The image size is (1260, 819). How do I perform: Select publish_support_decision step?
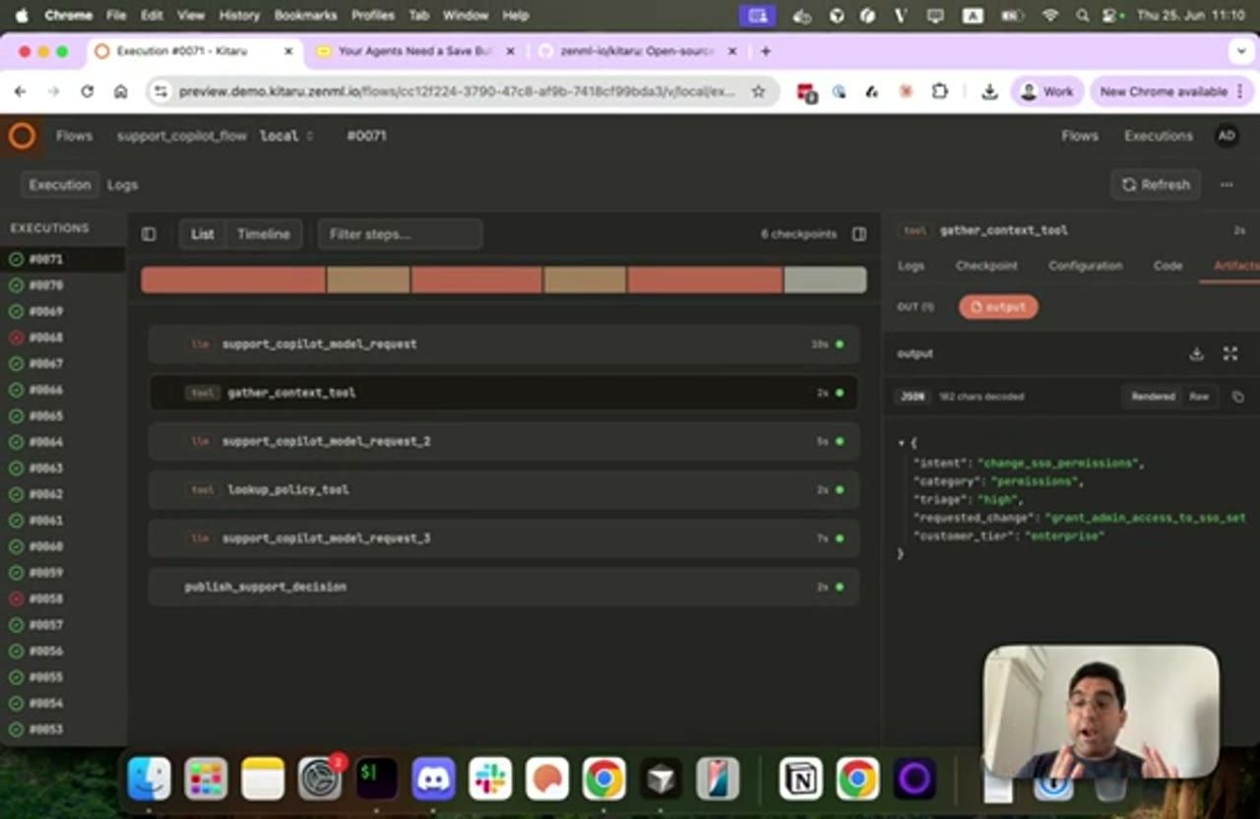(x=504, y=587)
